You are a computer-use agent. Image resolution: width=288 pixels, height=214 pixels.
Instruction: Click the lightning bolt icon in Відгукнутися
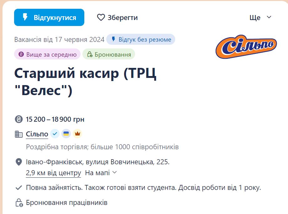pyautogui.click(x=25, y=17)
